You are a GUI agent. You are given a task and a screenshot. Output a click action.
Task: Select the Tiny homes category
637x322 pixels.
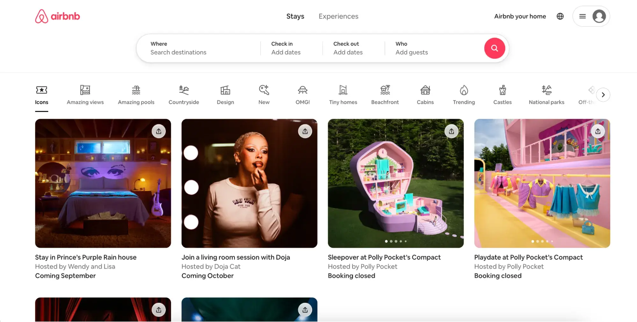pos(343,95)
